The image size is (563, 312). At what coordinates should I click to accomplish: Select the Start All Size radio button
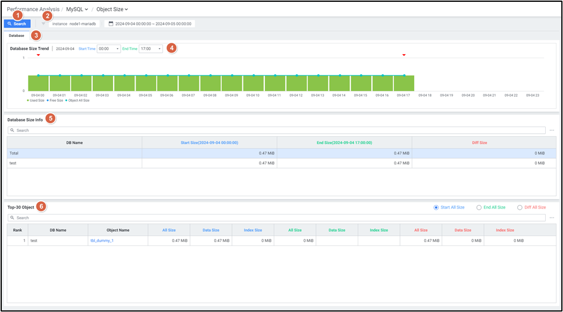tap(436, 207)
